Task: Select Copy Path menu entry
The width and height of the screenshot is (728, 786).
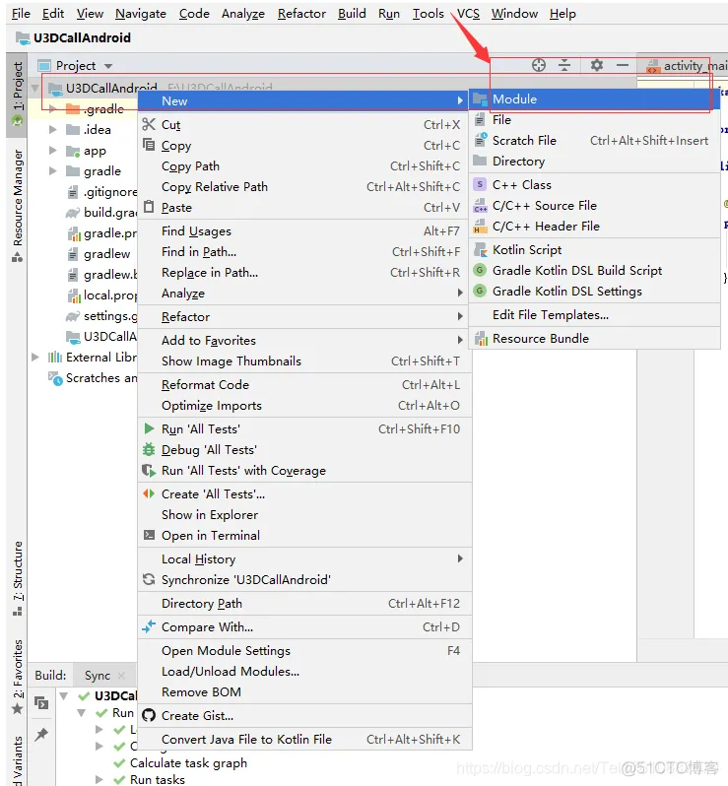Action: (x=304, y=165)
